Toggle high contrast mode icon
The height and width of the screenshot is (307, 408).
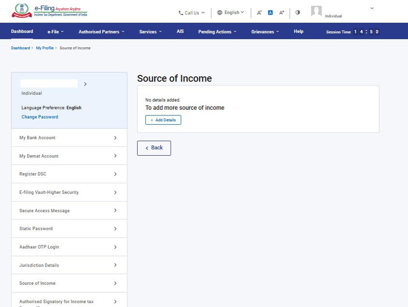point(298,12)
